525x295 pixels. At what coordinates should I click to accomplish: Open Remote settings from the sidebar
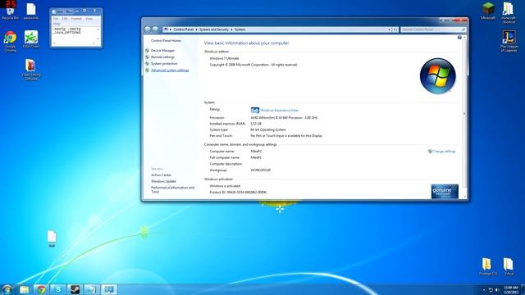[162, 57]
